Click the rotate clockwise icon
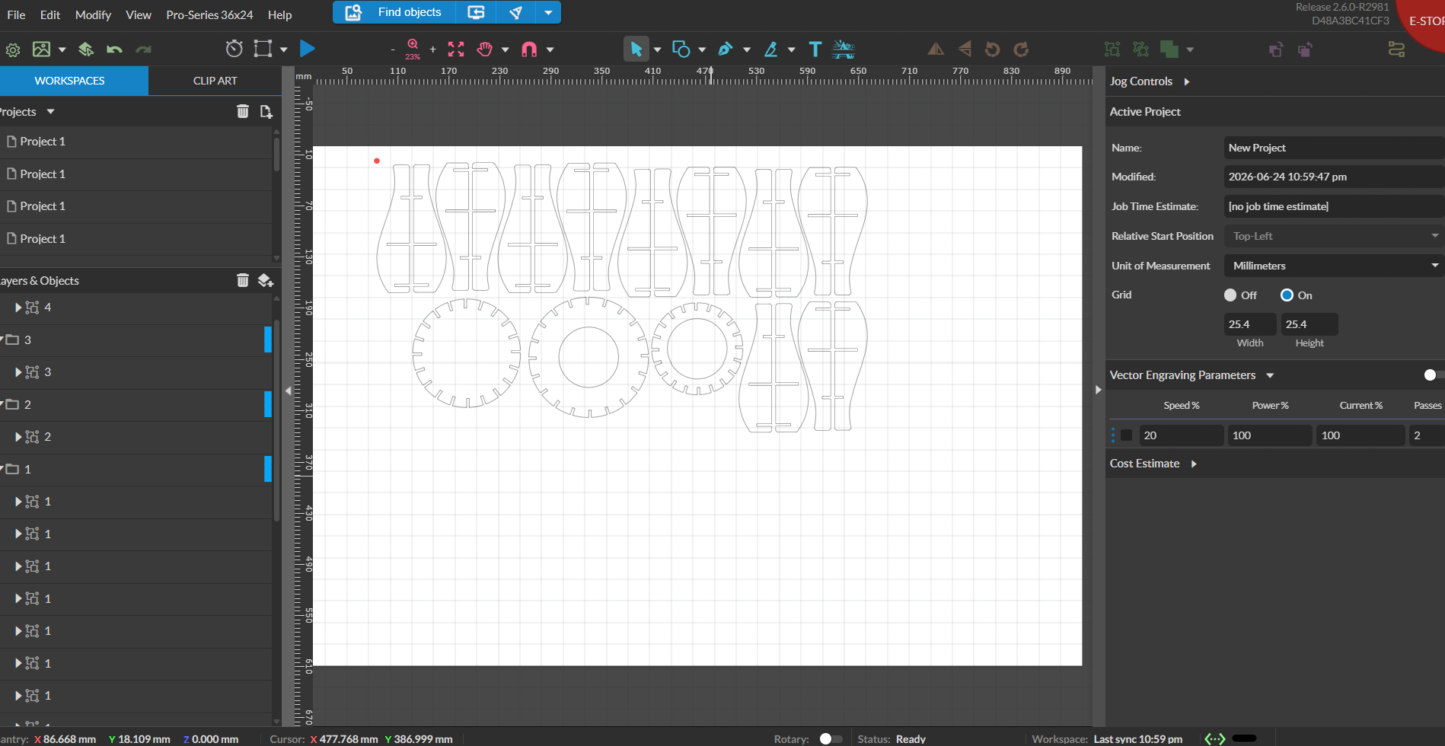This screenshot has width=1445, height=746. click(1021, 49)
